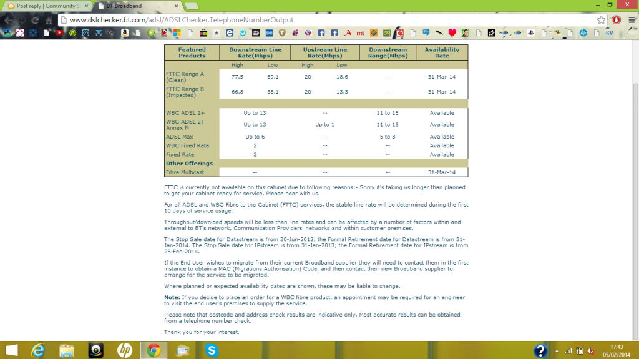
Task: Open the Internet Explorer 'e' bookmark
Action: (x=230, y=32)
